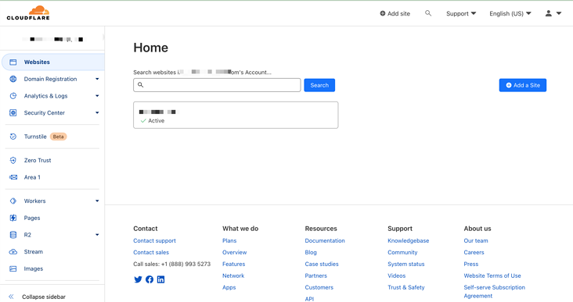The height and width of the screenshot is (302, 573).
Task: Open Cloudflare's LinkedIn page
Action: coord(160,279)
